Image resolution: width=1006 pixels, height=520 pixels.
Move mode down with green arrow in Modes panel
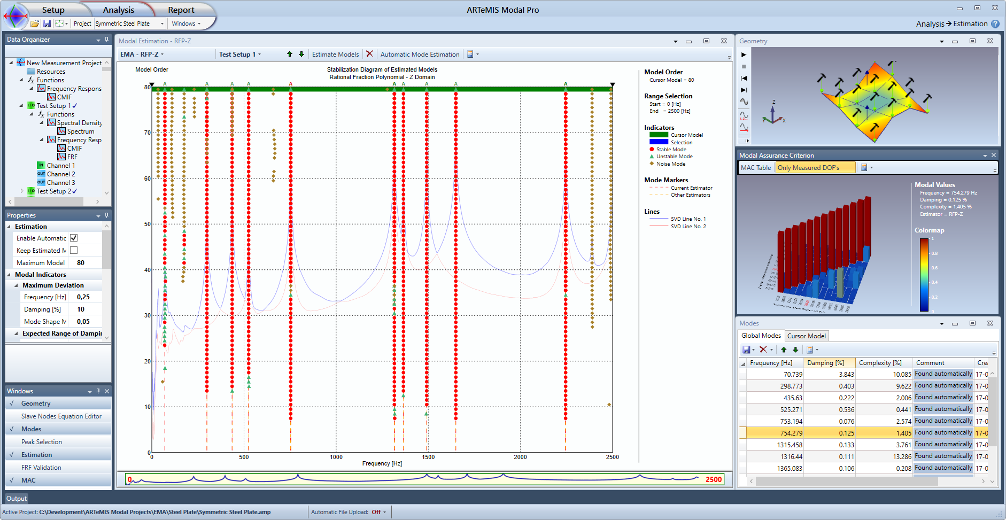pos(795,350)
